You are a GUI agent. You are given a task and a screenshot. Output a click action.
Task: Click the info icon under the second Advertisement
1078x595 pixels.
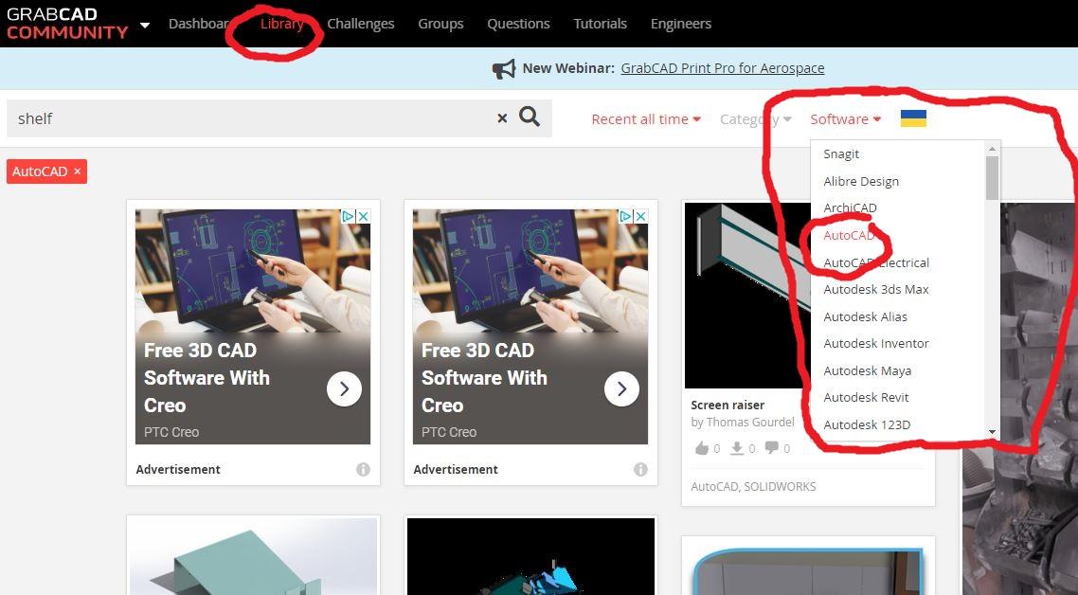click(640, 469)
